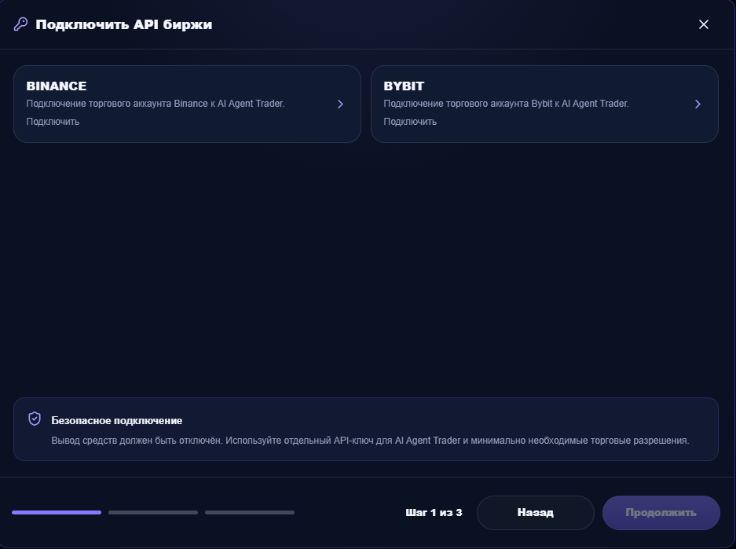Viewport: 736px width, 549px height.
Task: Click the Bybit account description text
Action: (506, 104)
